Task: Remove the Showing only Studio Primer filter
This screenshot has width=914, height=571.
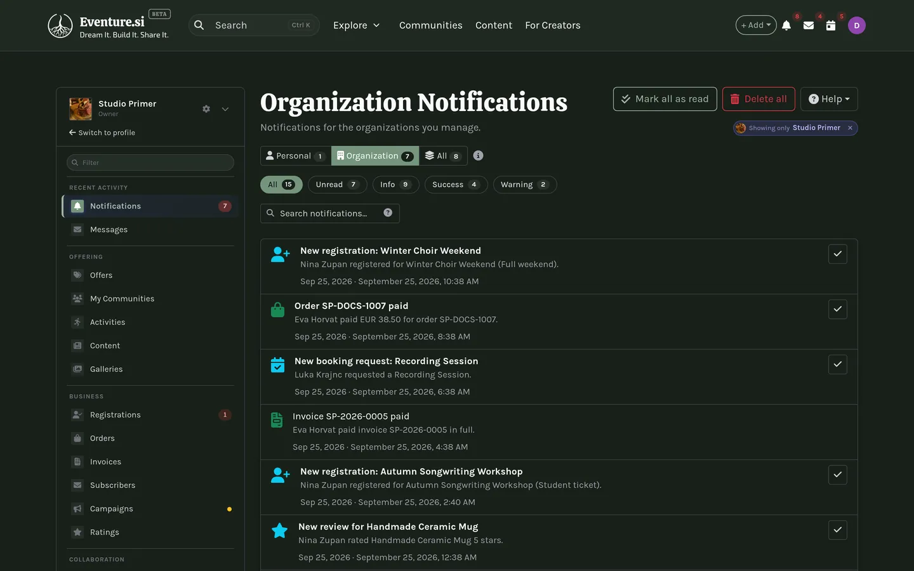Action: coord(850,128)
